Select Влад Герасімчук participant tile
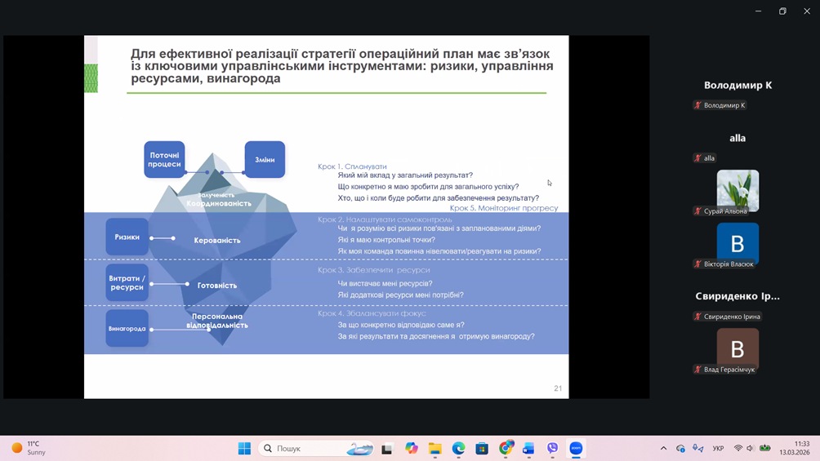Screen dimensions: 820x461 point(738,348)
